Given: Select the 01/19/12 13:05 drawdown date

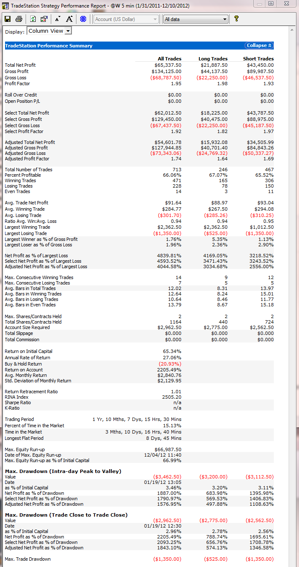Looking at the screenshot, I should coord(163,482).
